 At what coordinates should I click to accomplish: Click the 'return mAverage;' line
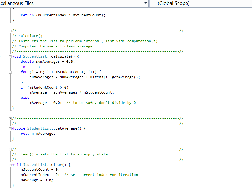click(x=38, y=134)
